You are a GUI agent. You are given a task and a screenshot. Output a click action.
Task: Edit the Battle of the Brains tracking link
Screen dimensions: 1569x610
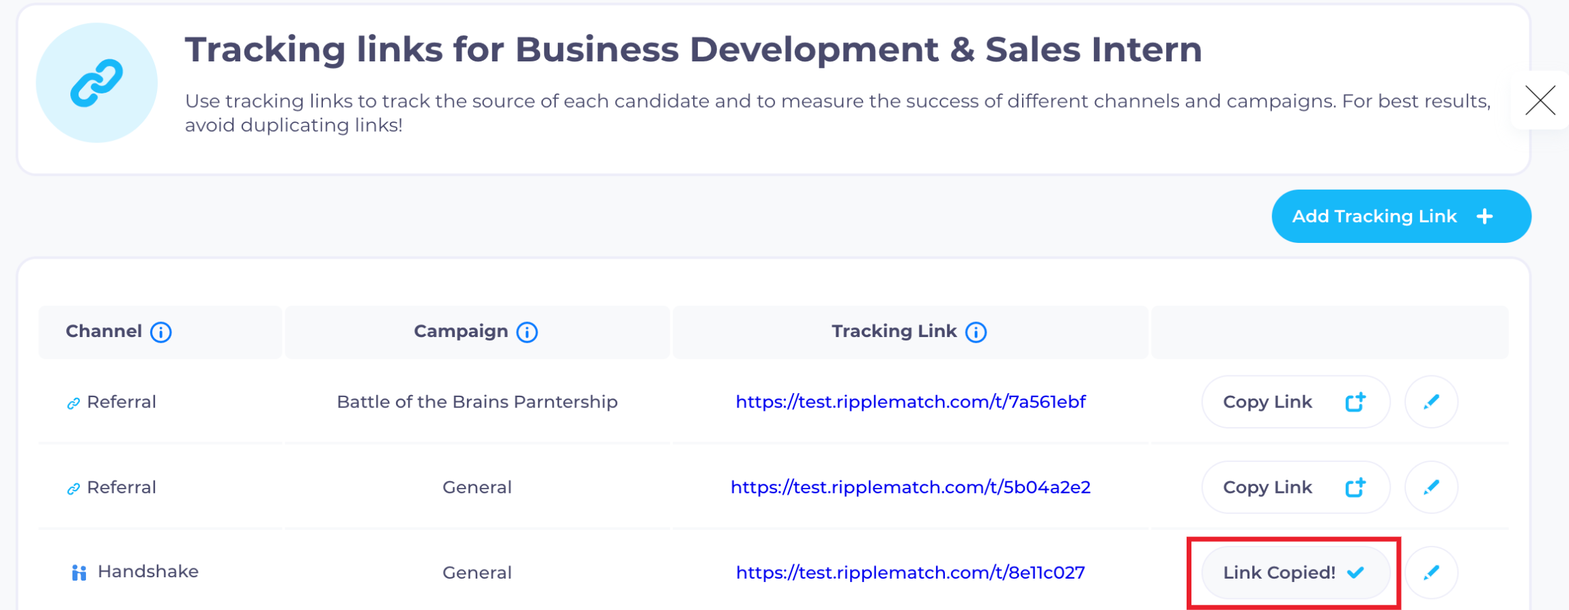[1431, 402]
